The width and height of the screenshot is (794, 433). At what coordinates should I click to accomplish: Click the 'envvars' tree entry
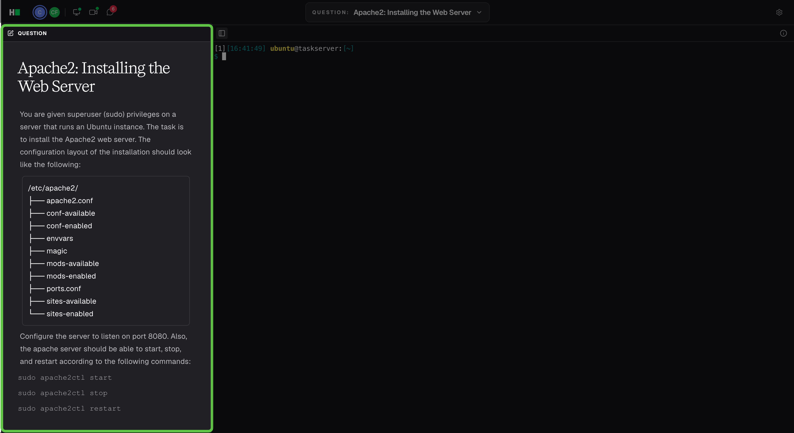60,238
